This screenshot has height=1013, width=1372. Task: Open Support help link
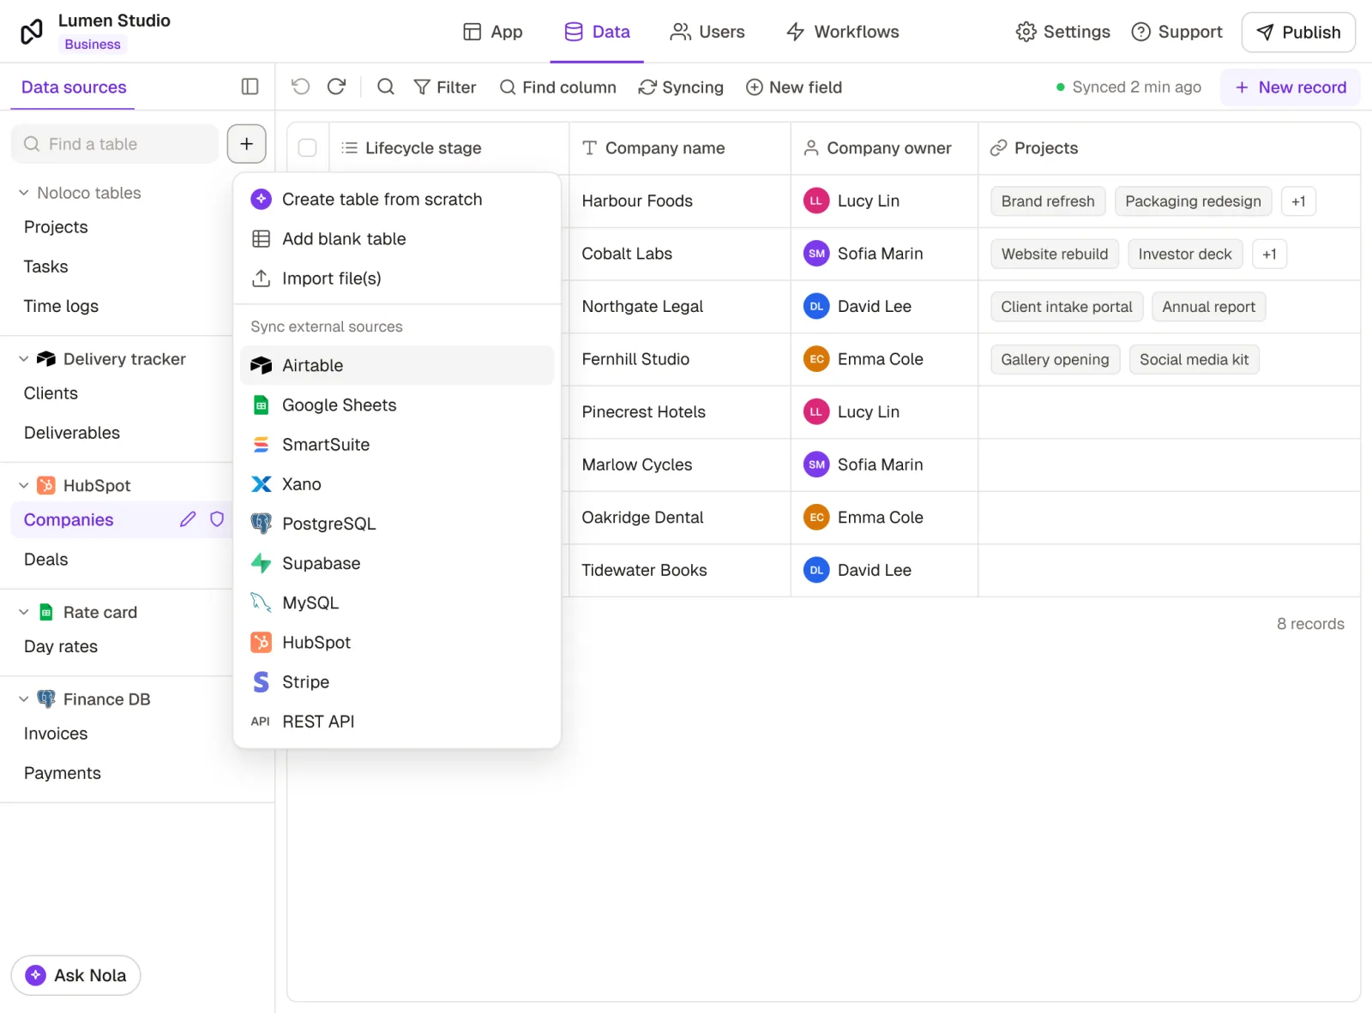pyautogui.click(x=1177, y=32)
